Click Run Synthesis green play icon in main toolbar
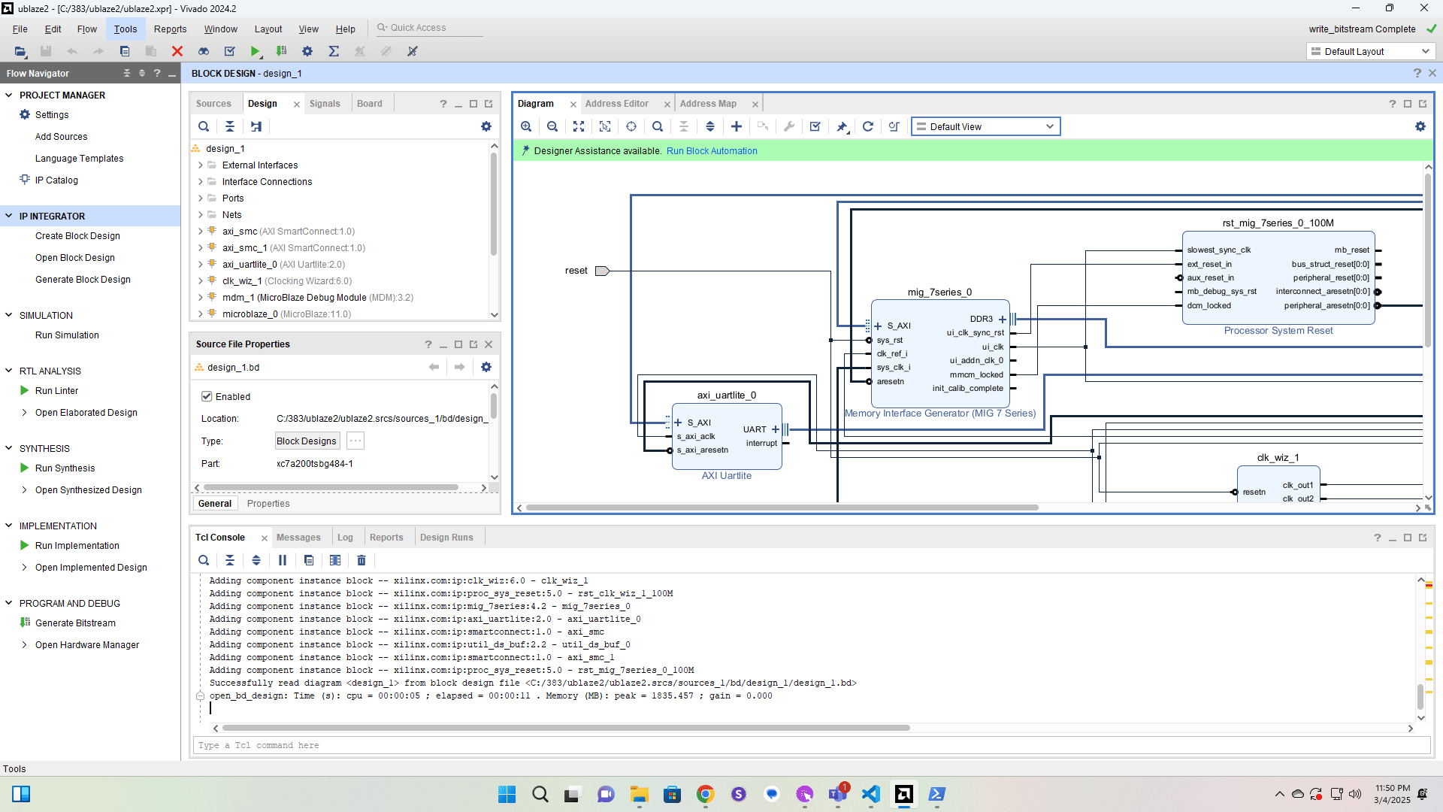 pyautogui.click(x=256, y=51)
